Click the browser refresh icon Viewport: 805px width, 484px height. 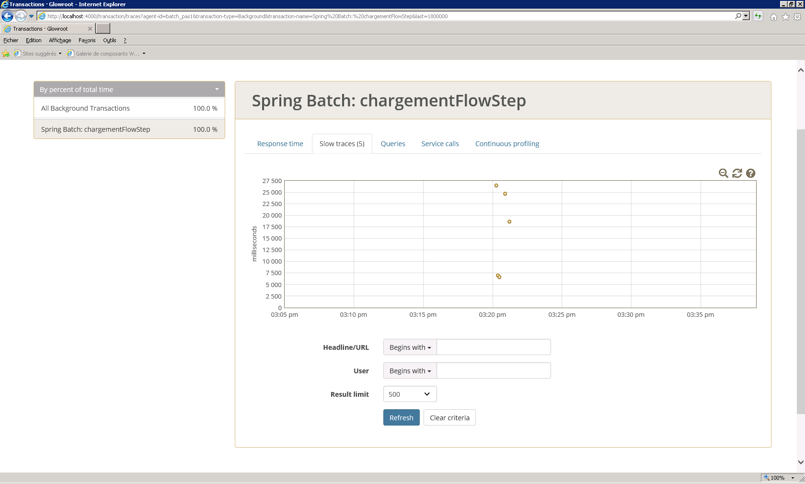(758, 16)
